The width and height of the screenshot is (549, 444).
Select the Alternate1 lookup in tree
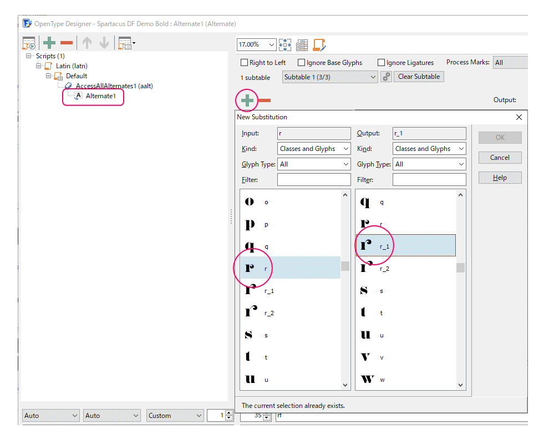[100, 96]
